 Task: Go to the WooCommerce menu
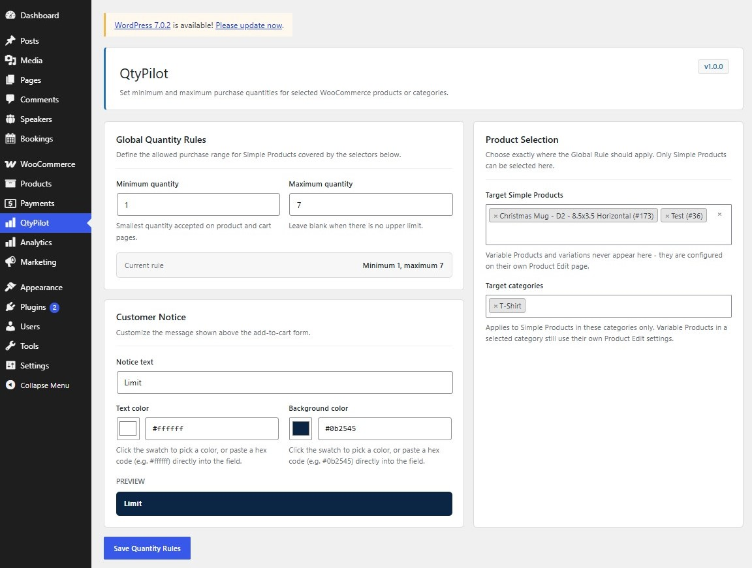coord(46,164)
